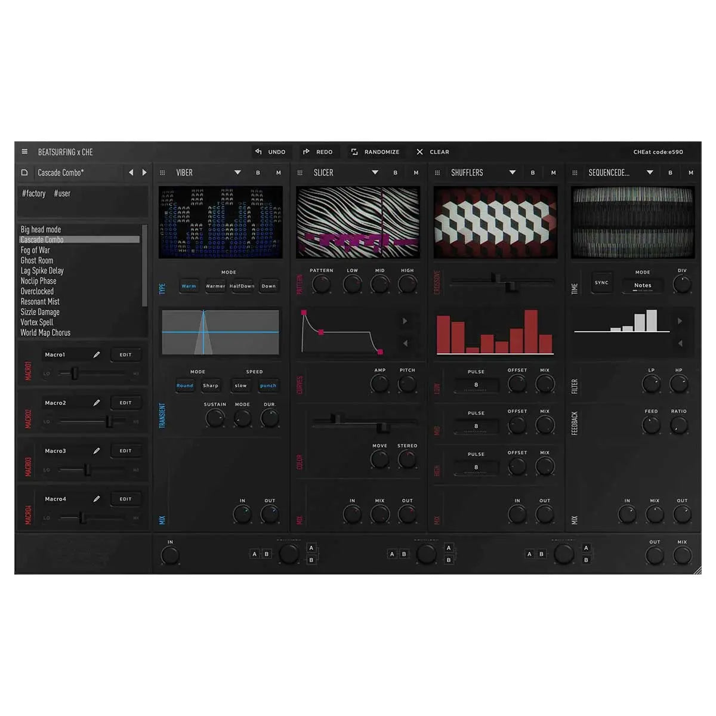Click the EDIT button for Macro3
This screenshot has width=716, height=716.
tap(126, 450)
